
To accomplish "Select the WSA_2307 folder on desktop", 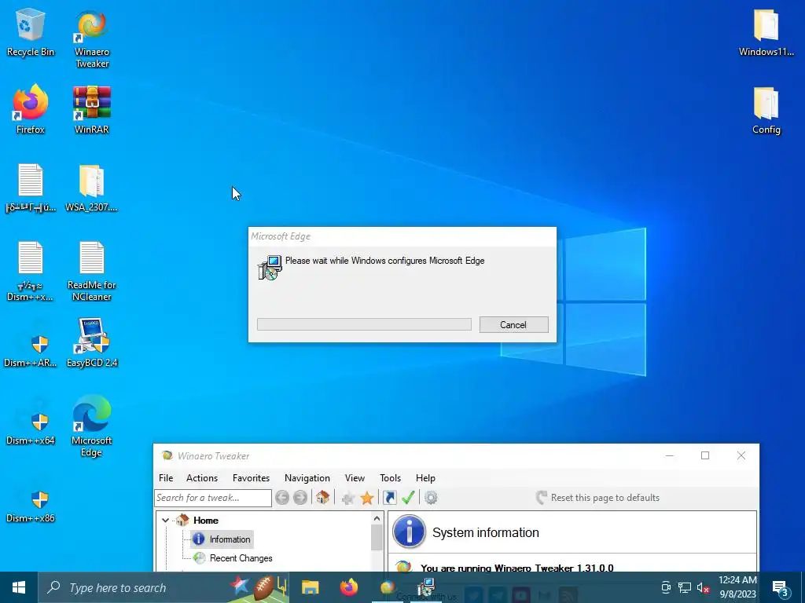I will (91, 188).
